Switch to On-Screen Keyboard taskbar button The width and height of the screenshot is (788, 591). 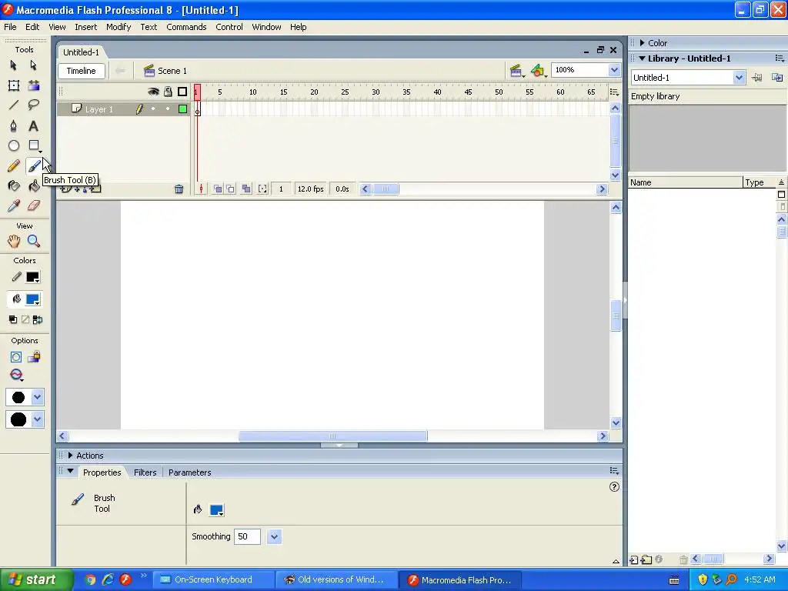212,579
